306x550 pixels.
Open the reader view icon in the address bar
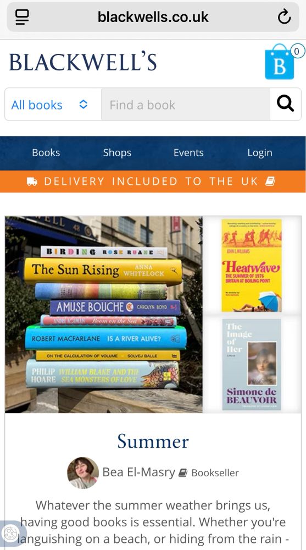(x=22, y=17)
